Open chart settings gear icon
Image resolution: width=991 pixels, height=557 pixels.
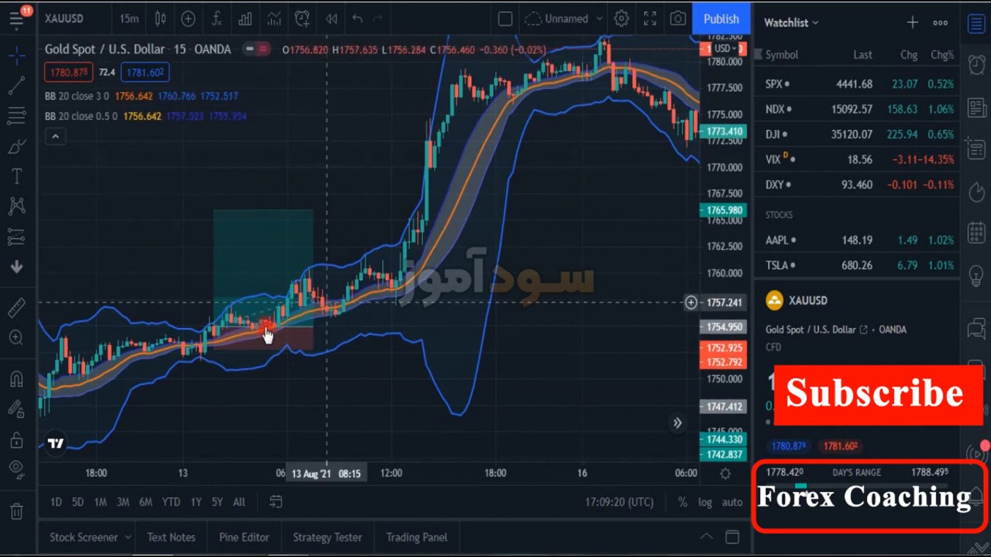point(621,19)
